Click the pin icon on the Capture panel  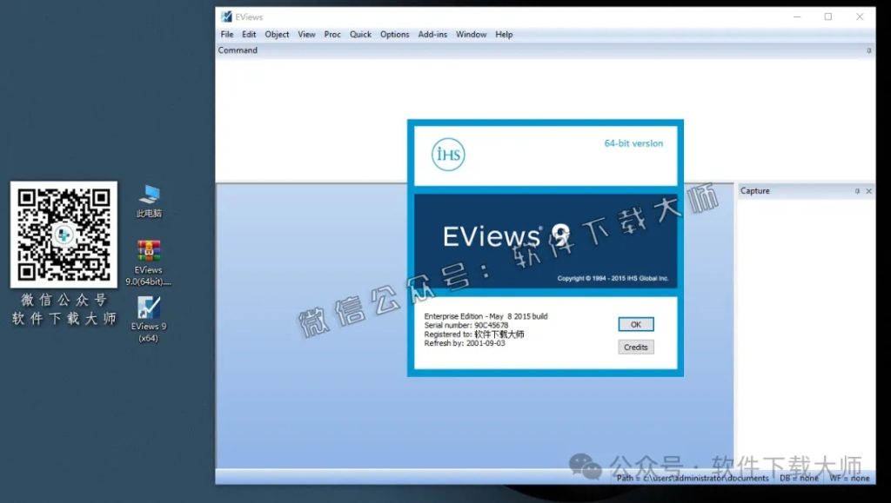pos(857,190)
